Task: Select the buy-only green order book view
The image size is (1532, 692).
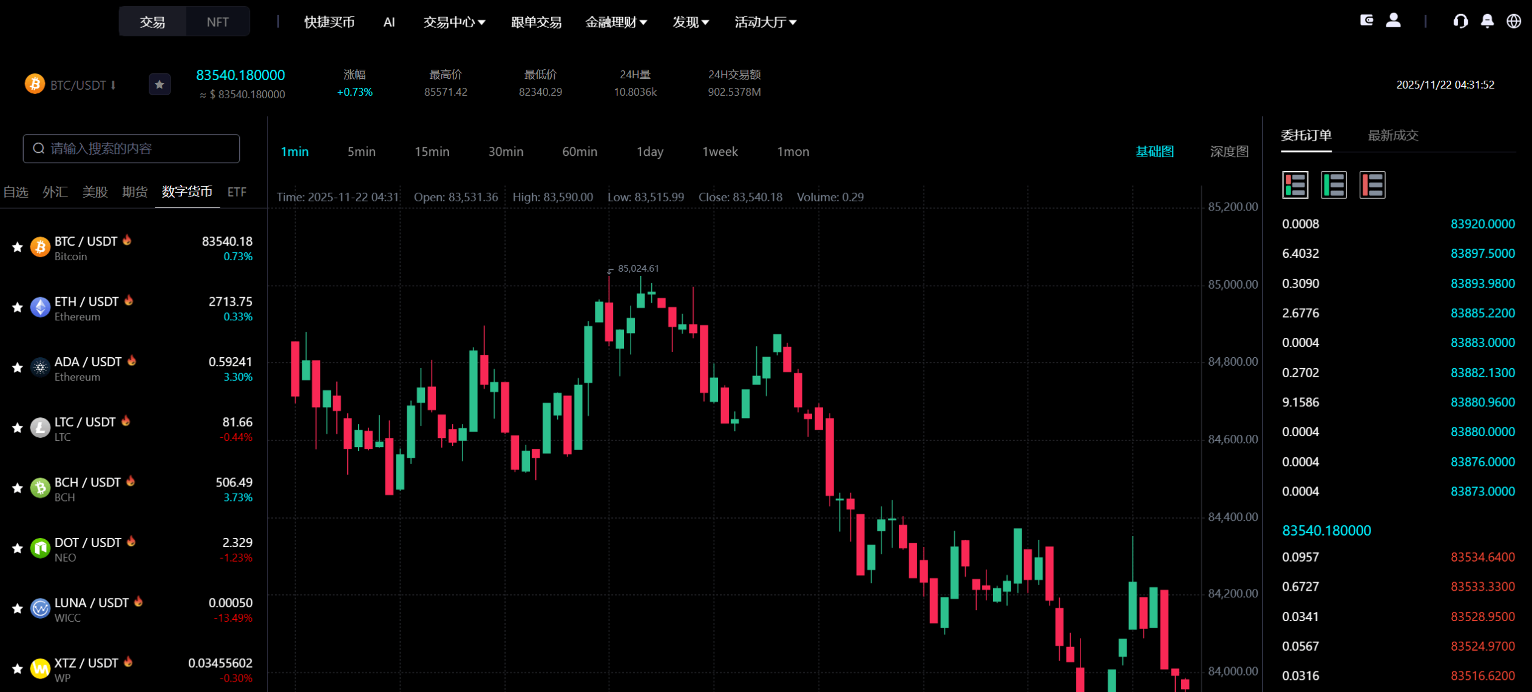Action: coord(1334,184)
